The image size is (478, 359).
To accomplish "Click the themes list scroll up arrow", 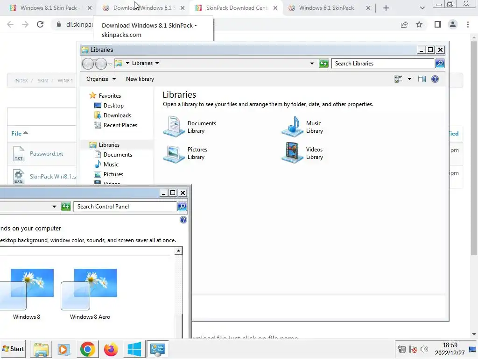I will pos(178,251).
